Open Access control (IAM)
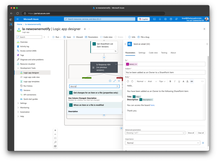Screen dimensions: 217x161 (28, 51)
